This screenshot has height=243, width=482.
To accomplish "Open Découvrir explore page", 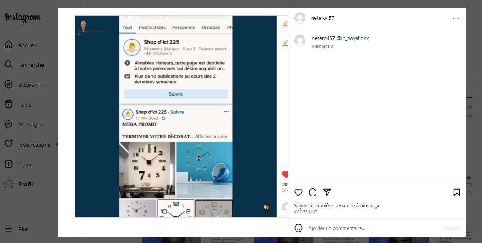I will tap(30, 85).
